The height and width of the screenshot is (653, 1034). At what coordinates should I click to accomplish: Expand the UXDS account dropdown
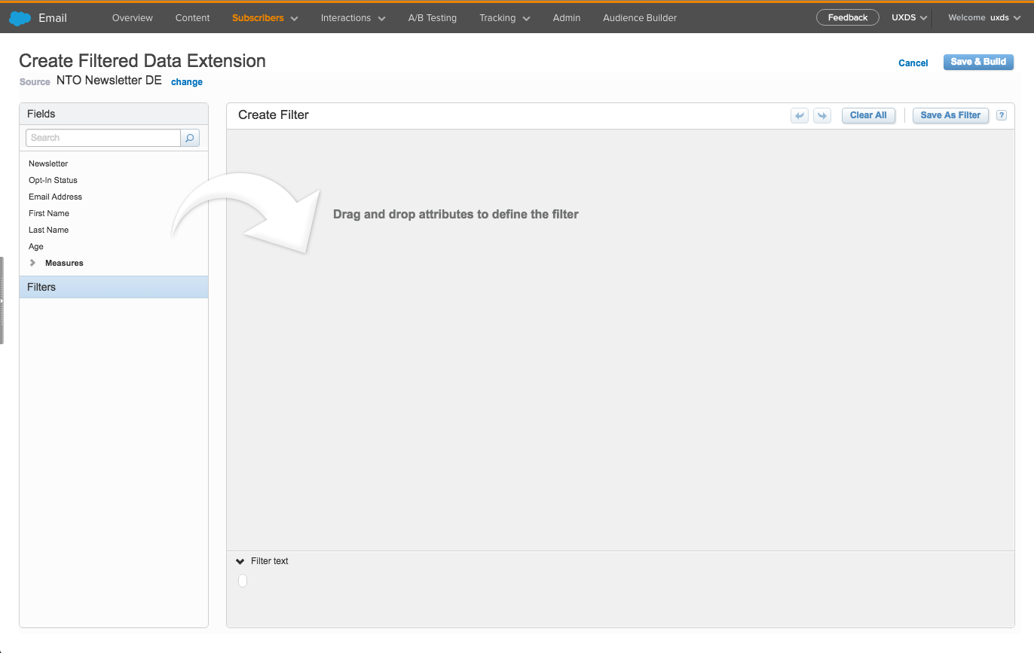pos(909,18)
